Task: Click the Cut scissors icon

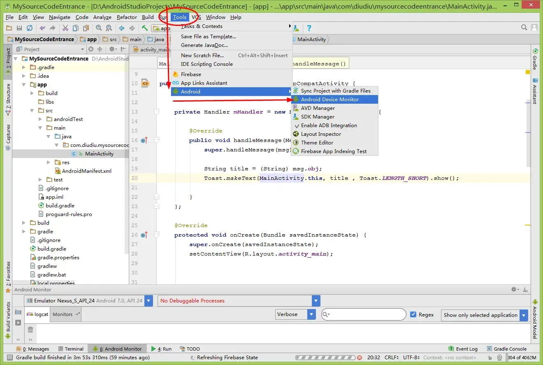Action: pos(65,28)
